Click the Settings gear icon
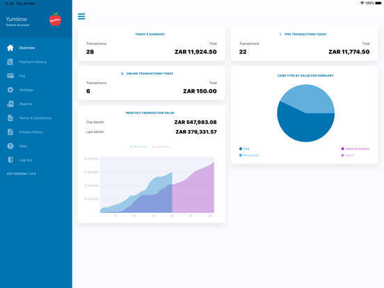This screenshot has height=288, width=384. coord(10,90)
